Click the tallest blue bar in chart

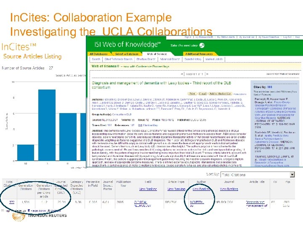point(47,125)
